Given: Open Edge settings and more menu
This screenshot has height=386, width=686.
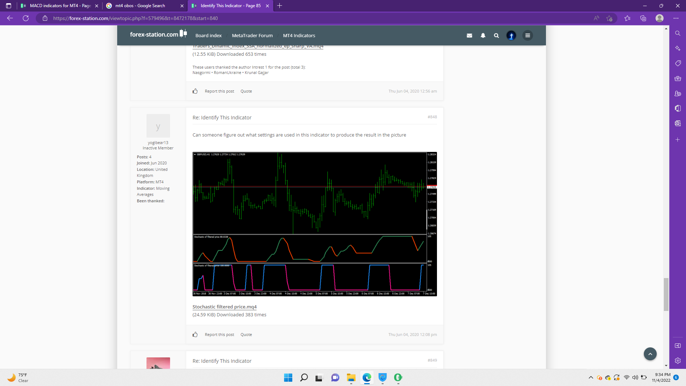Looking at the screenshot, I should click(x=676, y=18).
